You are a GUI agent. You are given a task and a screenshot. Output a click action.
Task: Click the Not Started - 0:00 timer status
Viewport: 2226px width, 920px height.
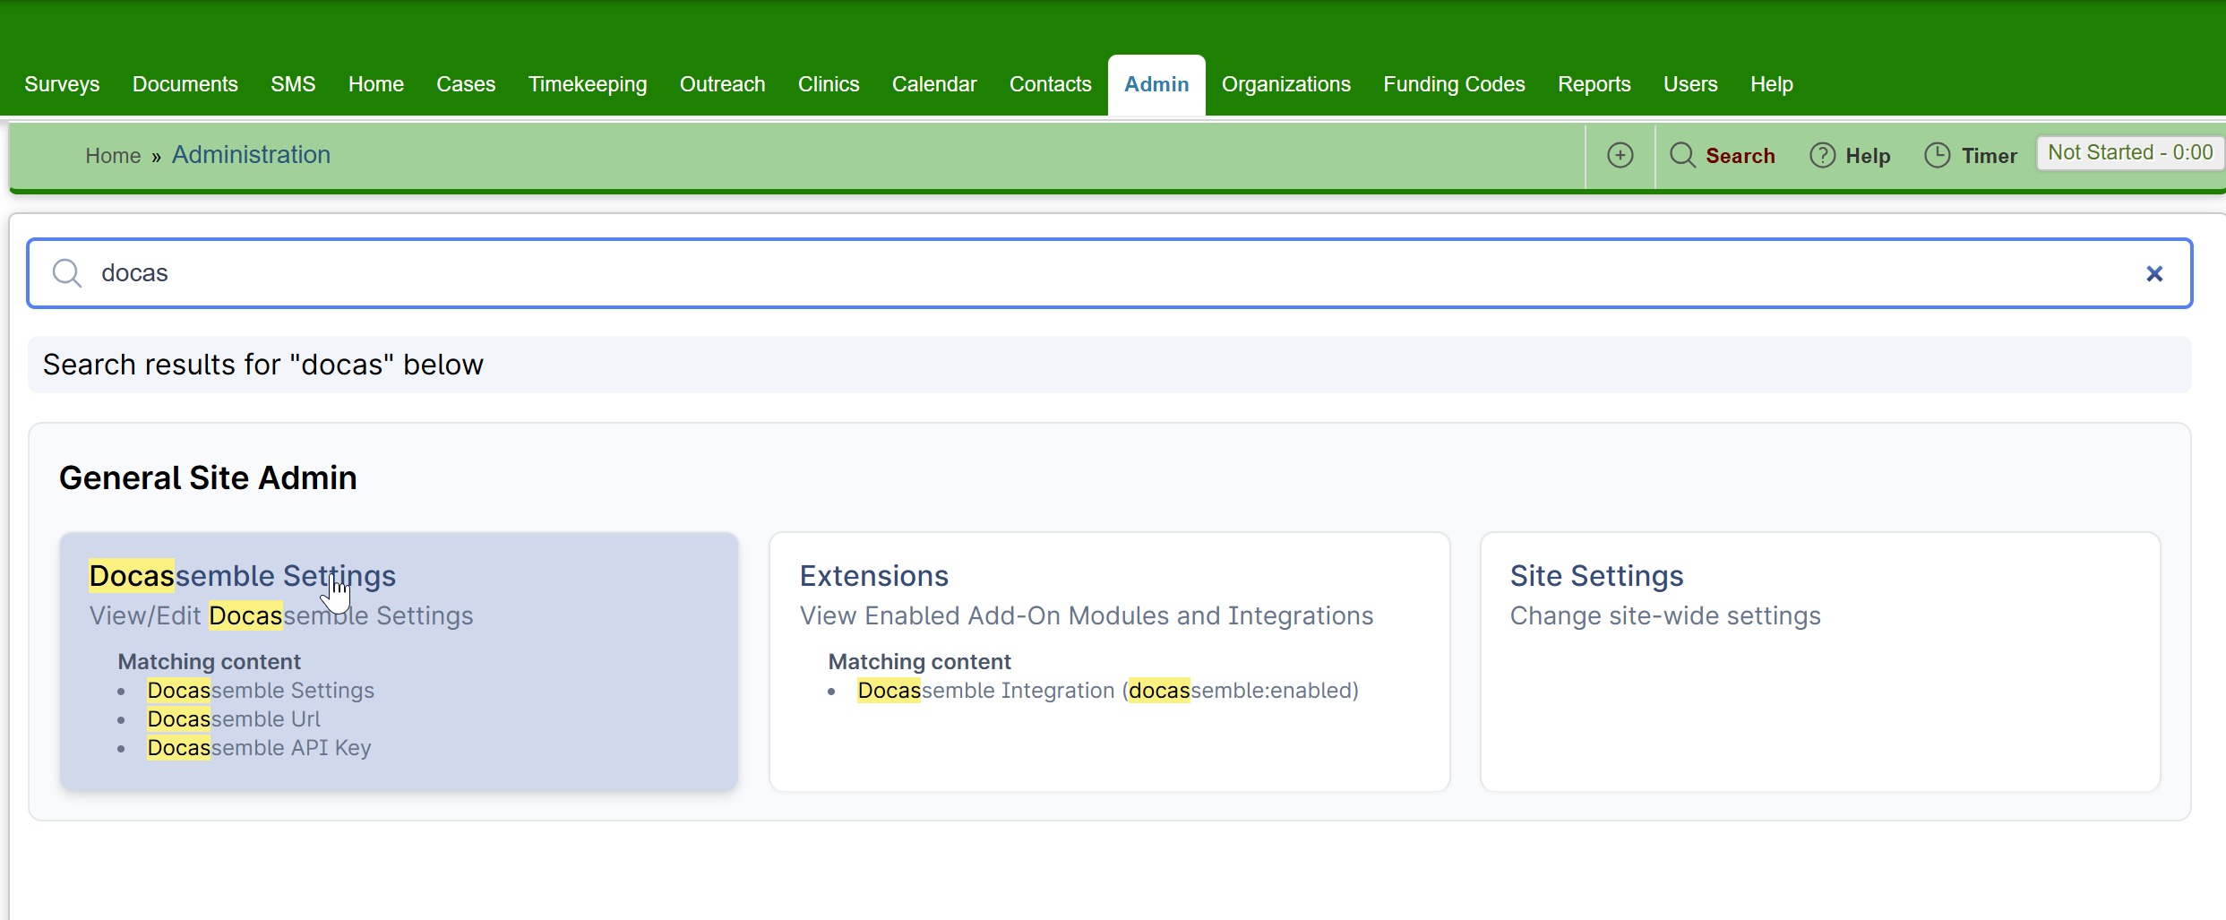coord(2130,152)
